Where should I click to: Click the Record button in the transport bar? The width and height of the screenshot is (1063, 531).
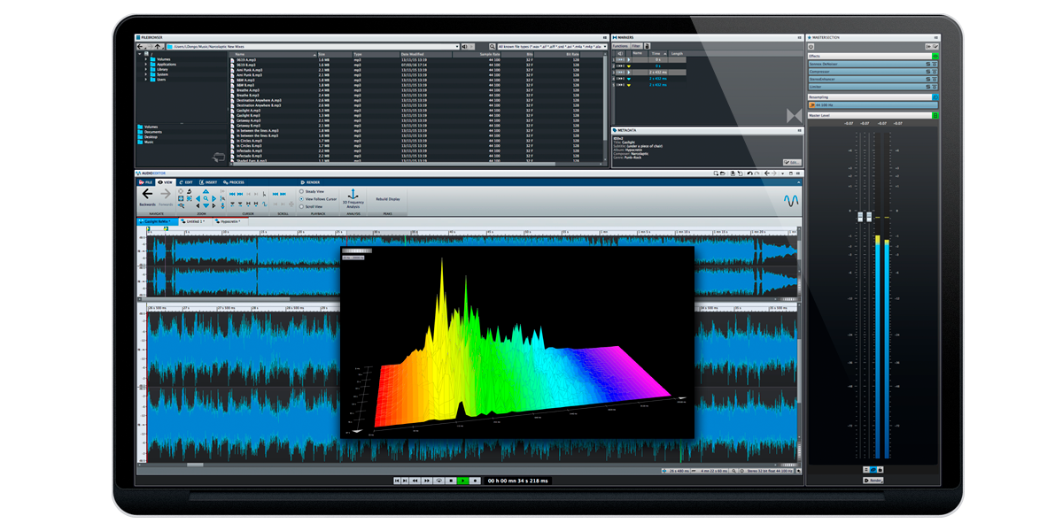pos(473,480)
